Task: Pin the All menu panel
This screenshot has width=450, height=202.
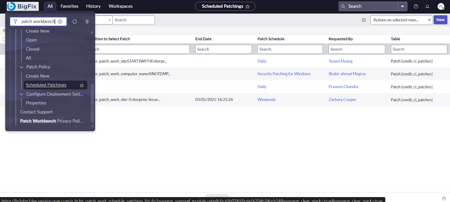Action: pyautogui.click(x=87, y=22)
